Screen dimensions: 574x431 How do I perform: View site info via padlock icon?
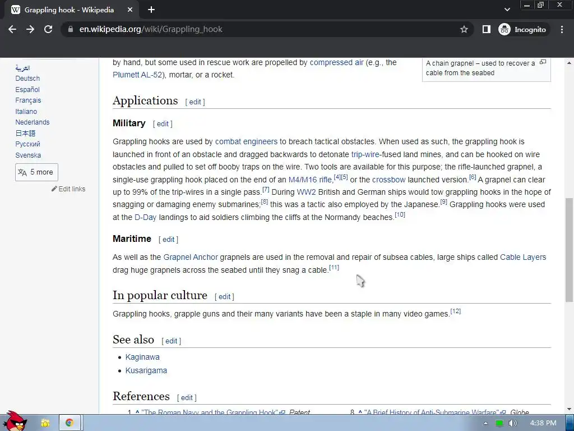(x=71, y=29)
